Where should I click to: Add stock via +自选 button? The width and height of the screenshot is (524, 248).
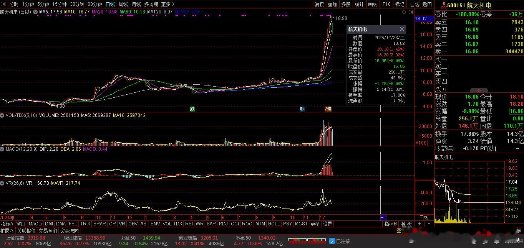point(413,4)
